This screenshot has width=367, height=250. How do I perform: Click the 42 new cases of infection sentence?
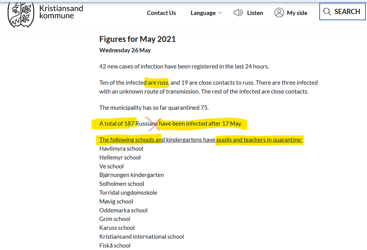(184, 66)
